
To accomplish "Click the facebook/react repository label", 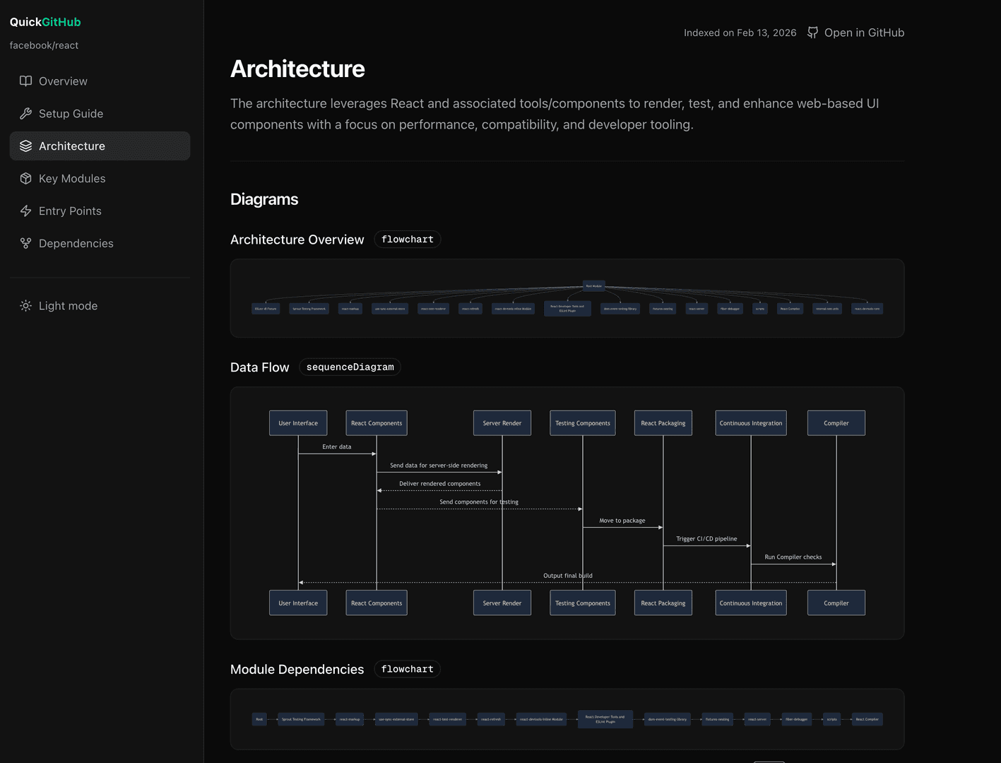I will point(44,45).
